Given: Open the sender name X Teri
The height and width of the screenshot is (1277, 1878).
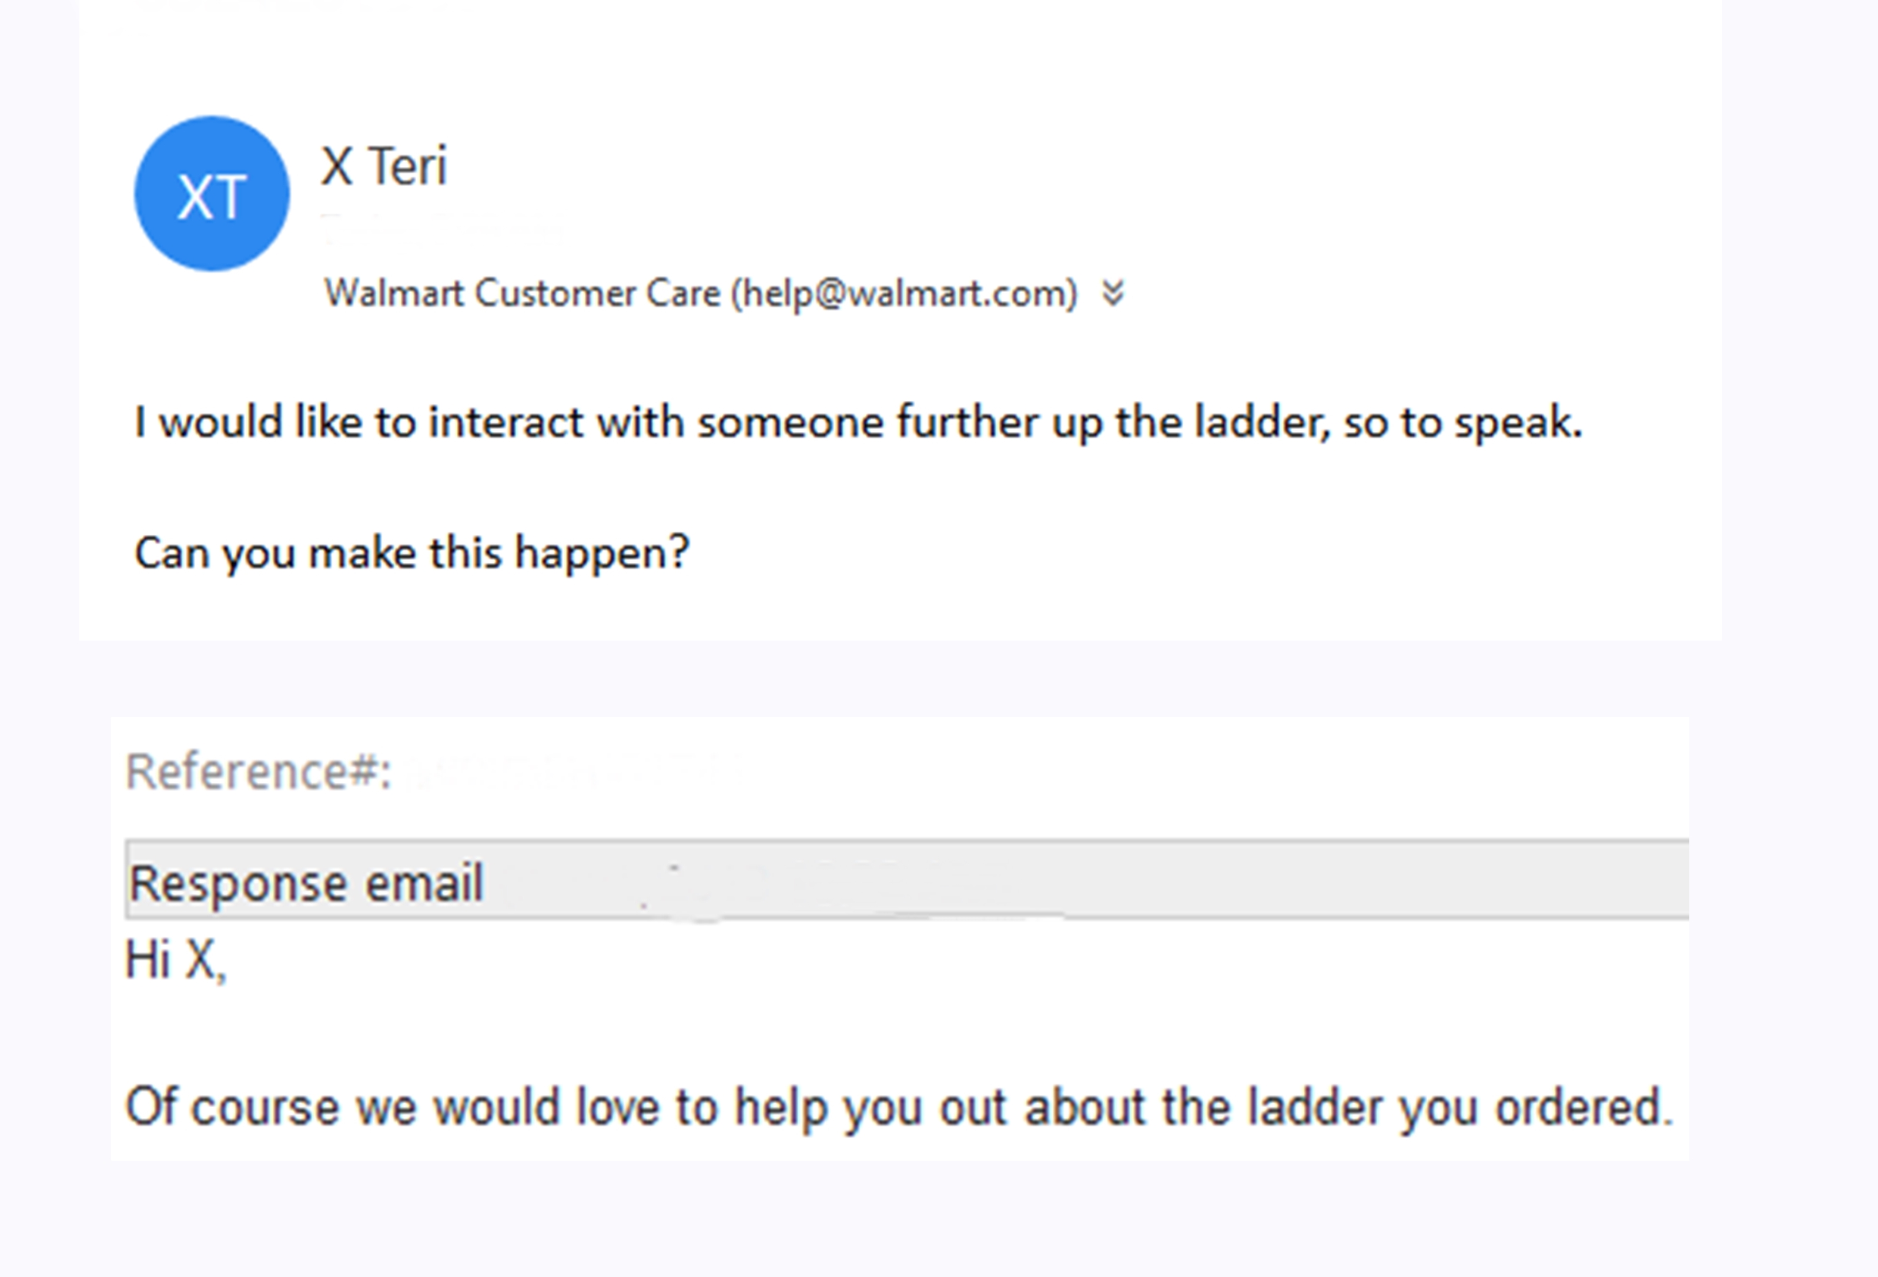Looking at the screenshot, I should (384, 166).
